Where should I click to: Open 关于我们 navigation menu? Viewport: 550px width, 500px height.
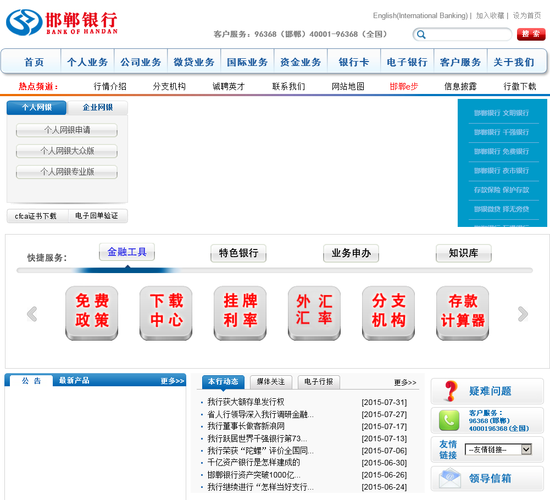pos(514,62)
